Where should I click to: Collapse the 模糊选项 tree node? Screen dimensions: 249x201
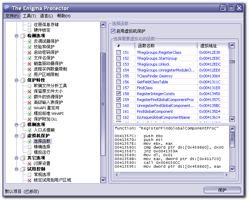point(16,125)
